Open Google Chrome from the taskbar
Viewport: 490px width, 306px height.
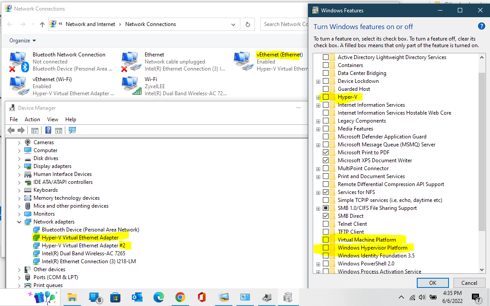(x=180, y=297)
